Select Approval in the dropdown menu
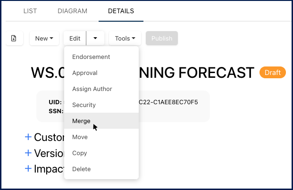 [x=85, y=73]
